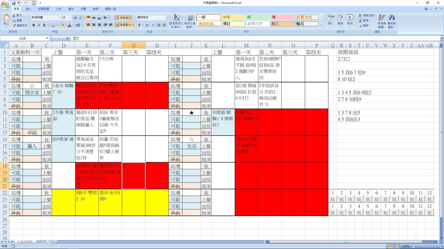Click the Decrease Indent icon

pyautogui.click(x=105, y=25)
